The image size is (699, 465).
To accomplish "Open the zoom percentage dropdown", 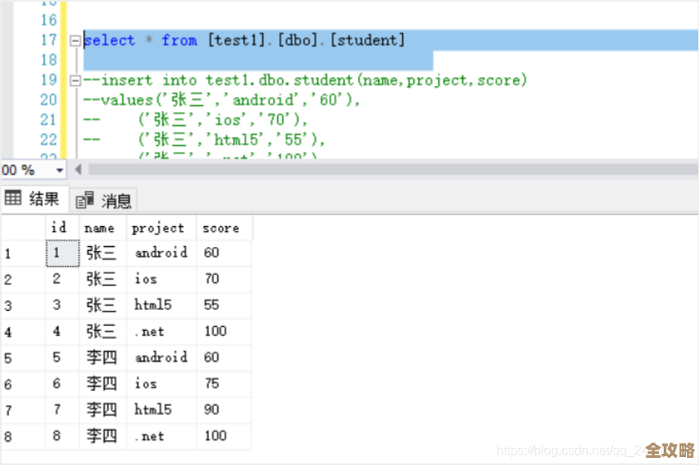I will tap(59, 170).
